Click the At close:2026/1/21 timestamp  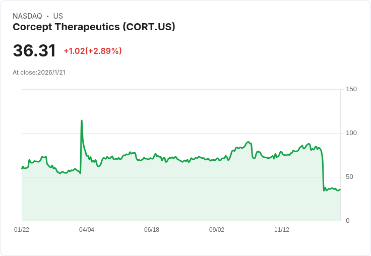39,73
